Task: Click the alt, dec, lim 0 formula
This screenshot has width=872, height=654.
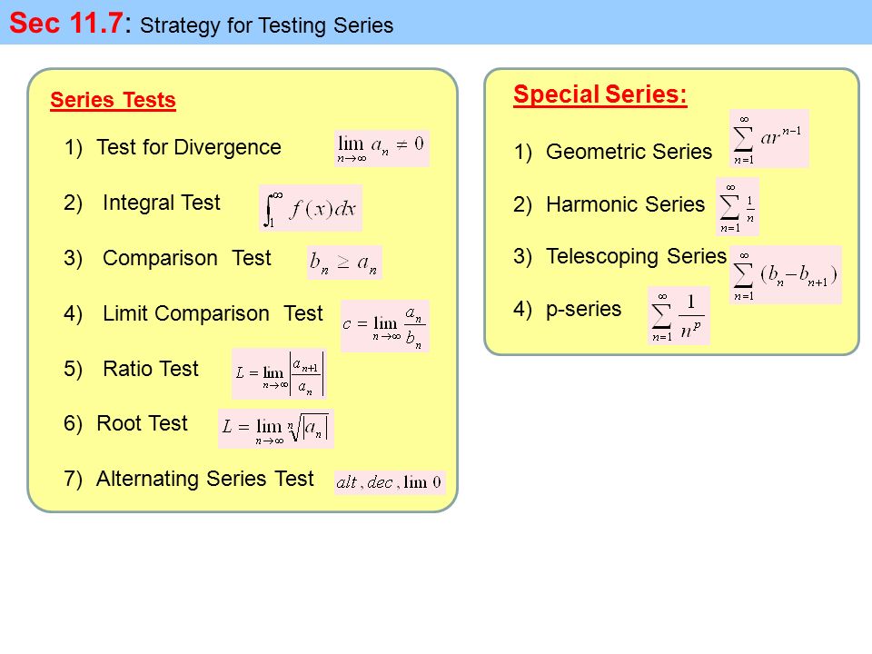Action: pos(390,482)
